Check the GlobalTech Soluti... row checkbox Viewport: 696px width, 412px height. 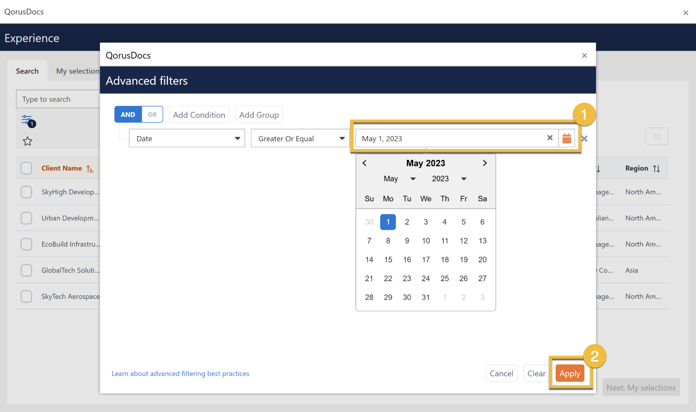click(x=27, y=270)
